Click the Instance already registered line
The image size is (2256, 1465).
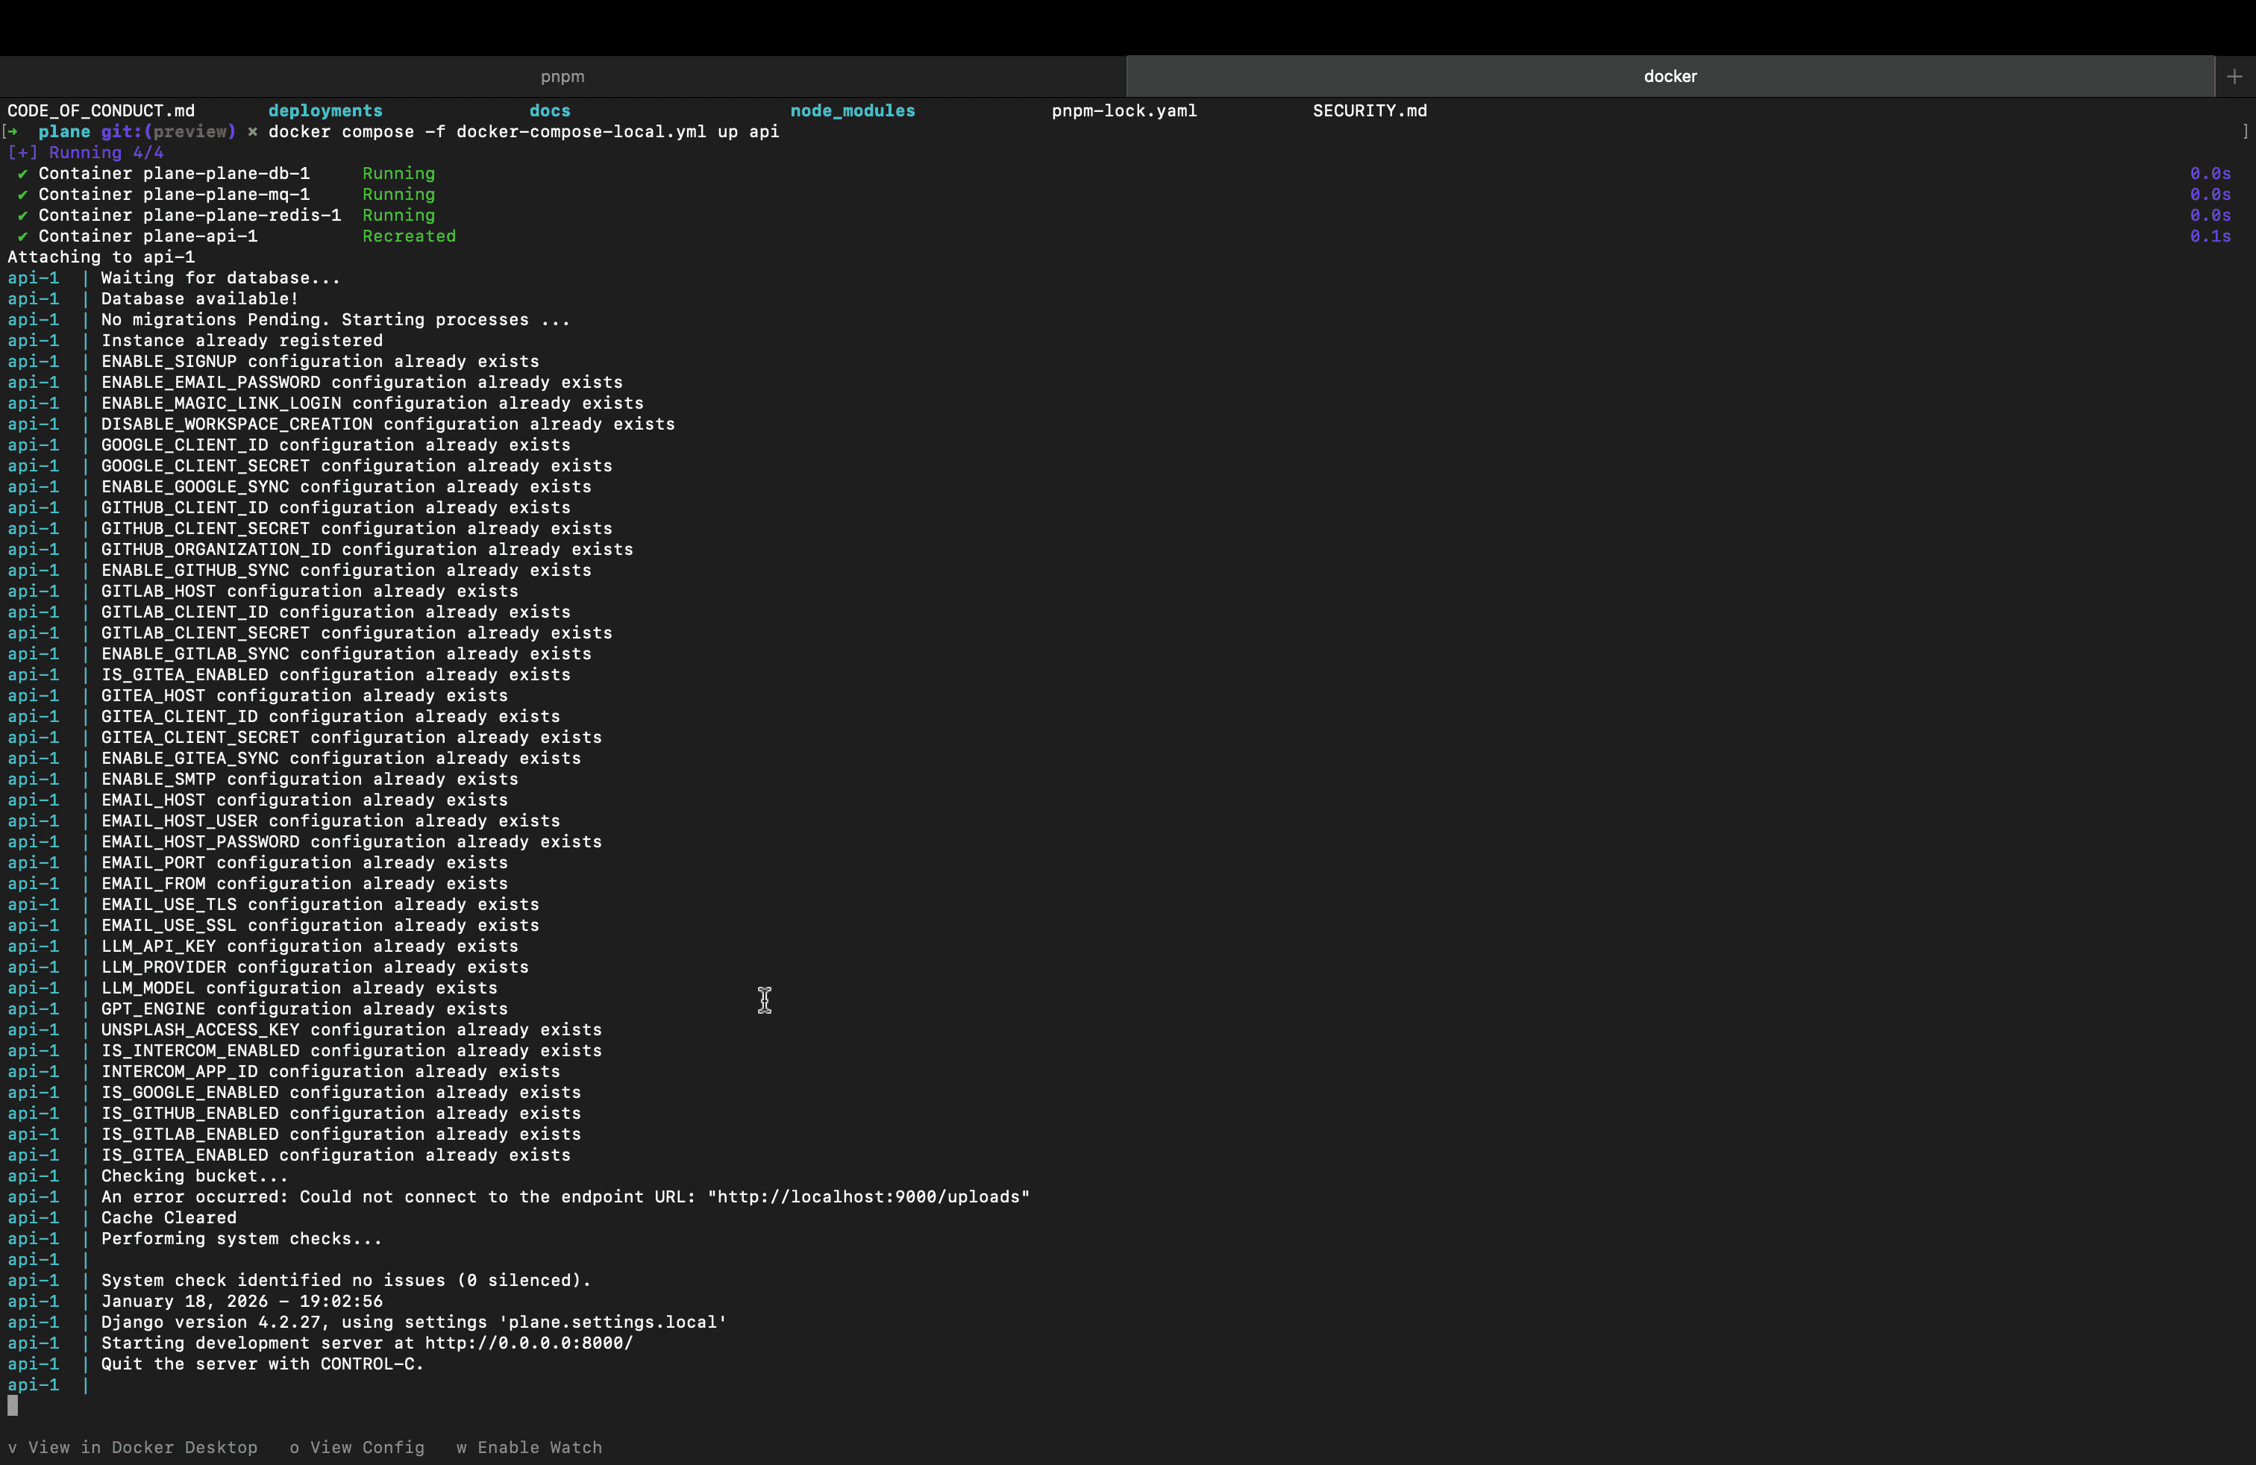tap(242, 340)
